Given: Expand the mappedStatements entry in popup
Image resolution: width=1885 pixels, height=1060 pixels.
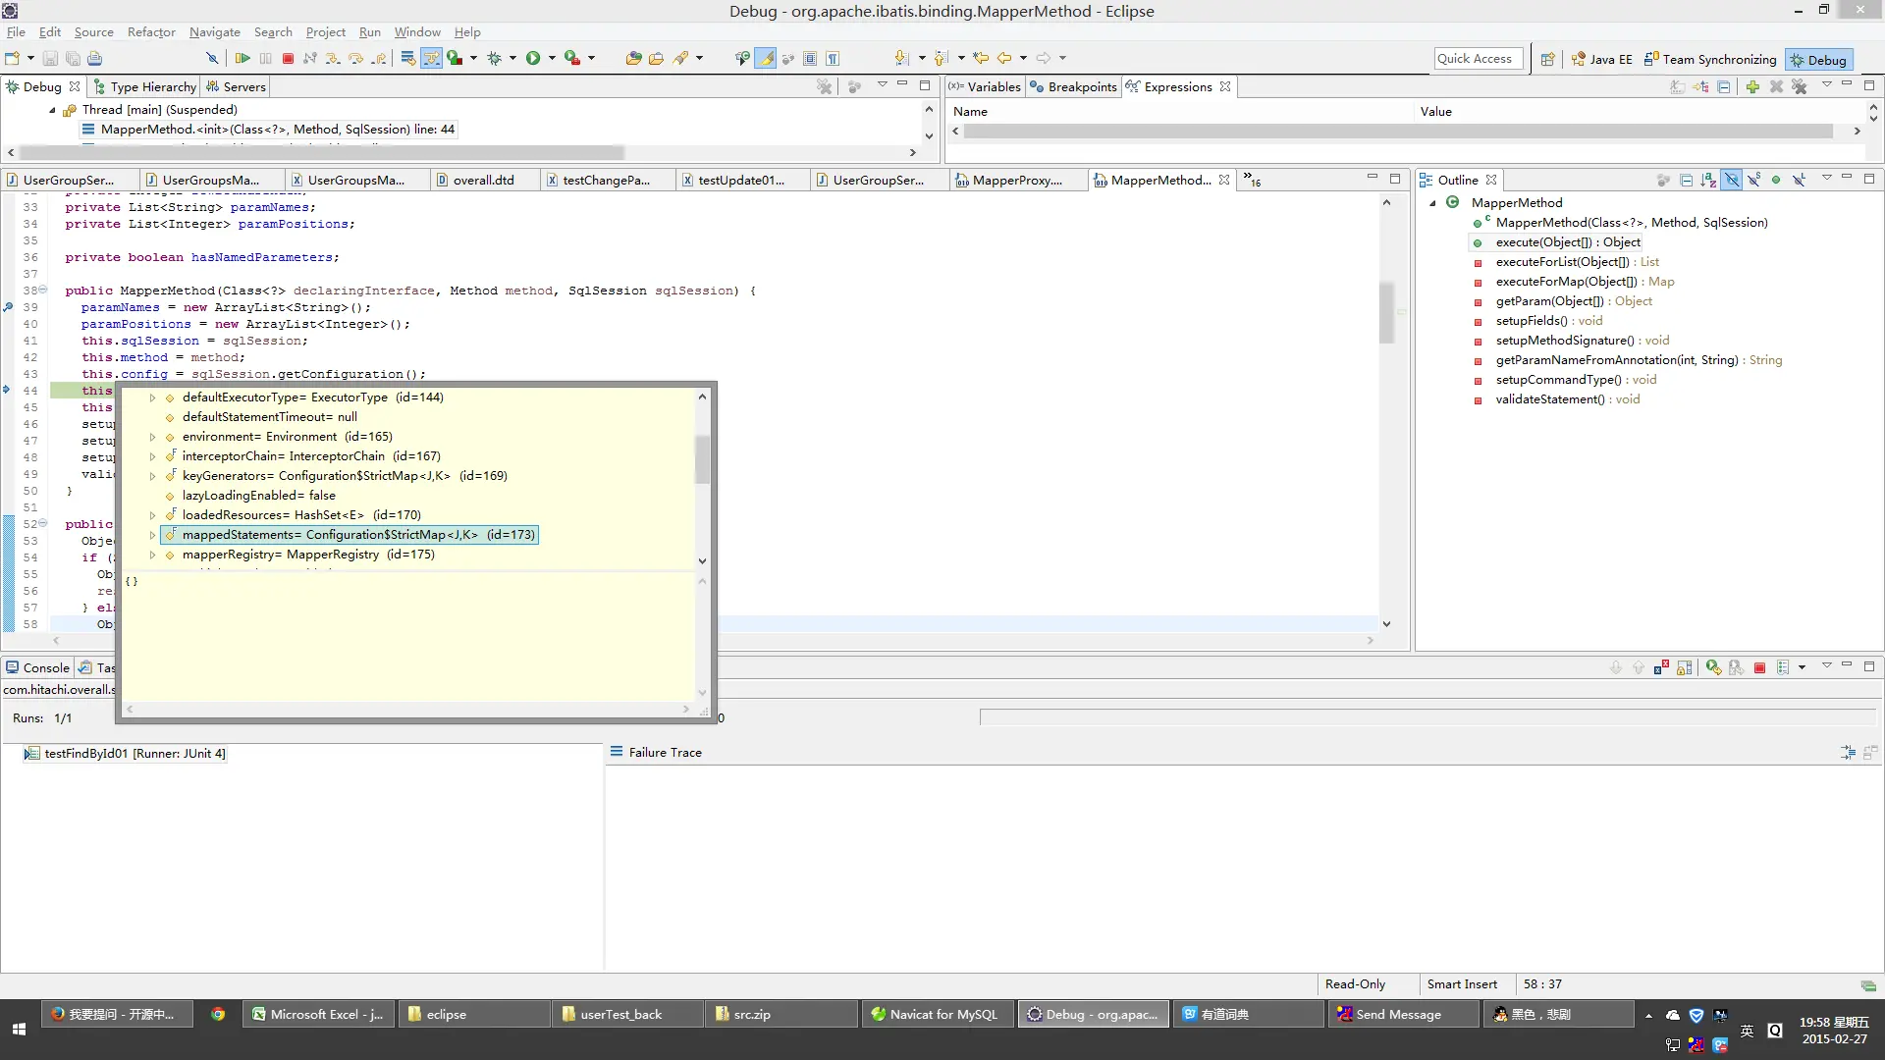Looking at the screenshot, I should pos(152,535).
